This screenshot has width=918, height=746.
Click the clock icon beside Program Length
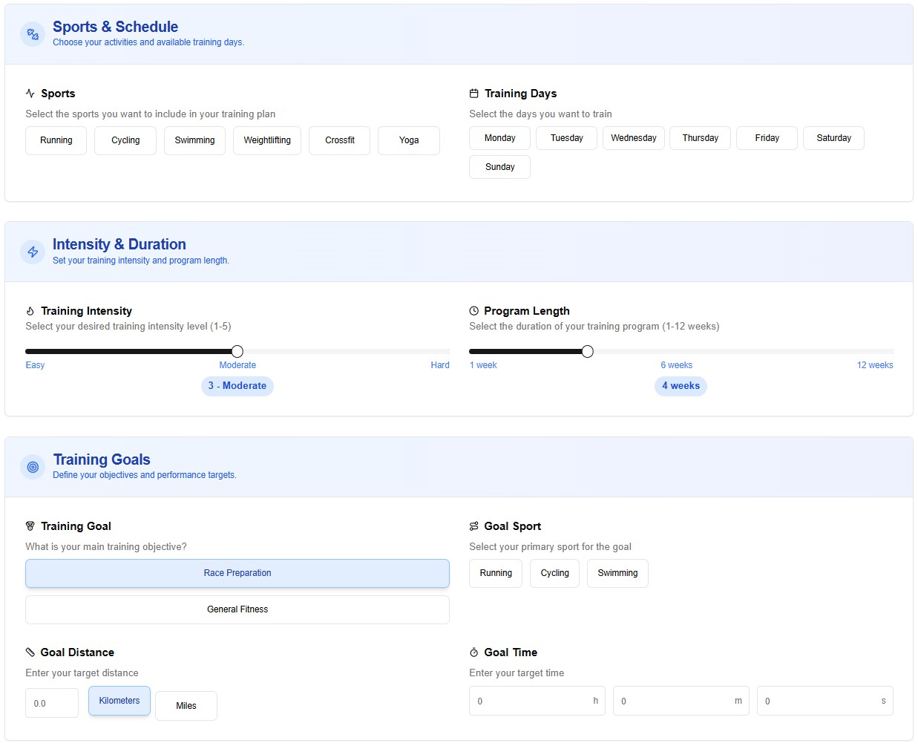[474, 311]
